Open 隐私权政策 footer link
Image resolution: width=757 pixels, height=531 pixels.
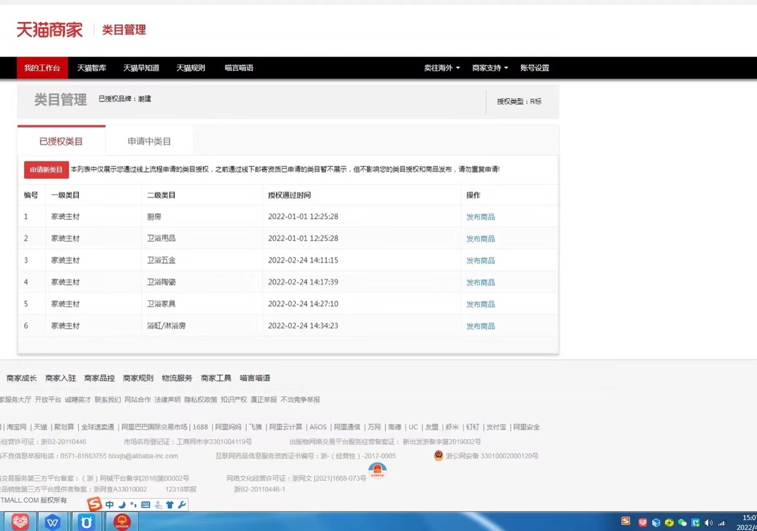(201, 399)
